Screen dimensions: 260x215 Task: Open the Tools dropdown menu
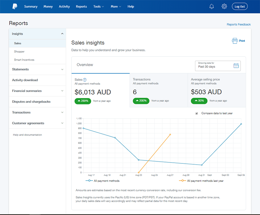coord(98,6)
